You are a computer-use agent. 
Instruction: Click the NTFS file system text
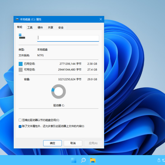point(40,55)
